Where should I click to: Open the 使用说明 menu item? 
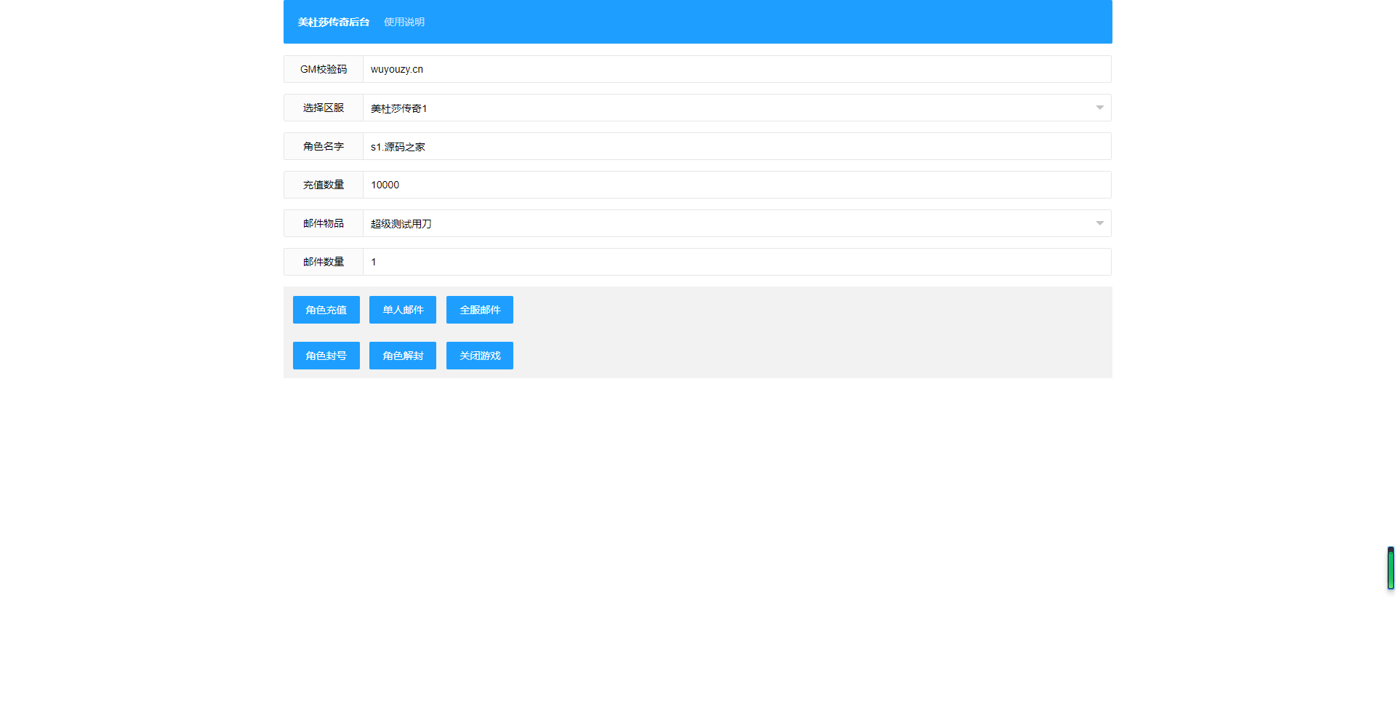pyautogui.click(x=404, y=22)
